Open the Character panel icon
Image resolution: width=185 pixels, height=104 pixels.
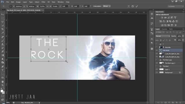[x=152, y=39]
